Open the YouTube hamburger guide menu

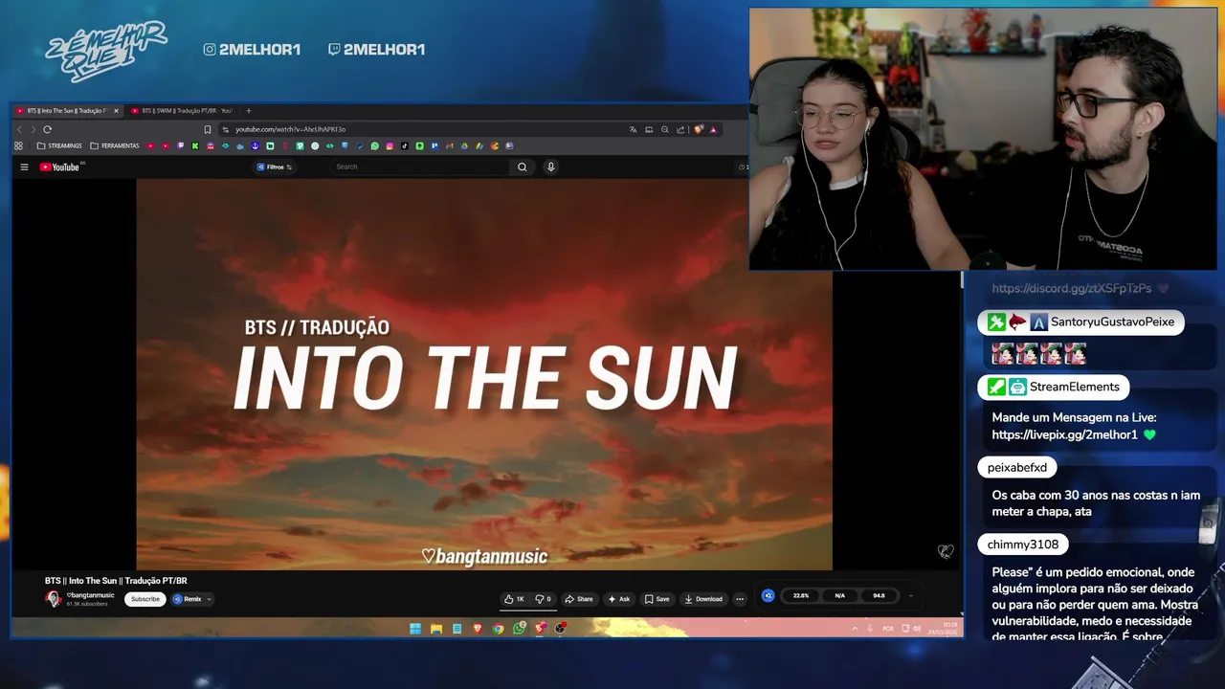(x=24, y=167)
